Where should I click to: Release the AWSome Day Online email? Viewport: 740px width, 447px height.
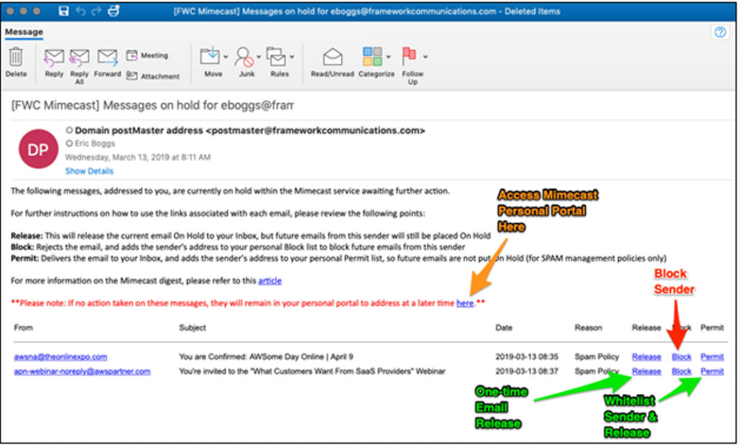point(647,356)
